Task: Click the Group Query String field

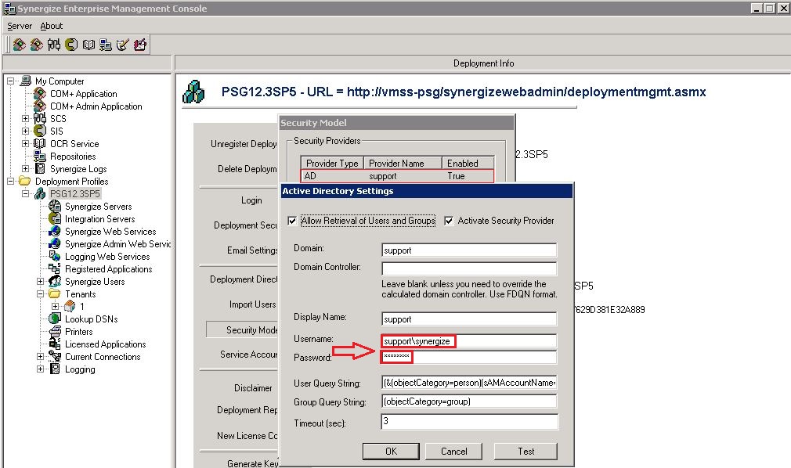Action: [469, 401]
